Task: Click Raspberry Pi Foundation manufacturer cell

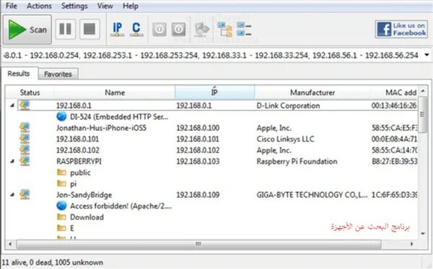Action: click(x=297, y=161)
